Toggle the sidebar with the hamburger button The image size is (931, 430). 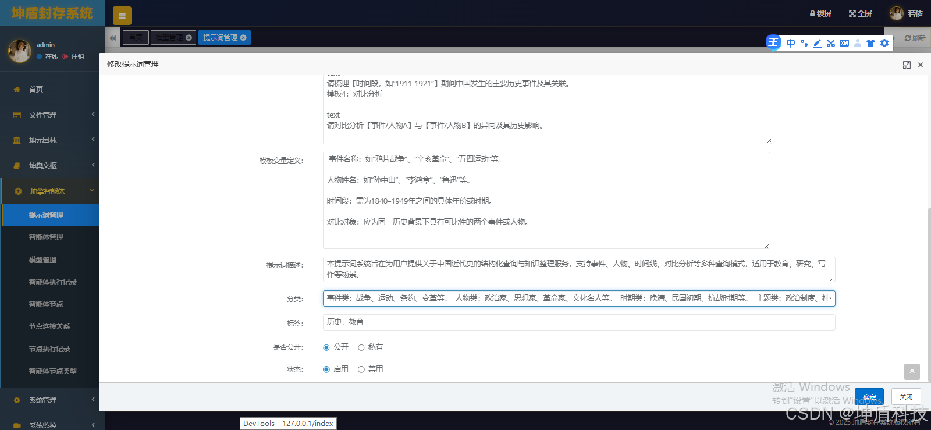pos(122,16)
